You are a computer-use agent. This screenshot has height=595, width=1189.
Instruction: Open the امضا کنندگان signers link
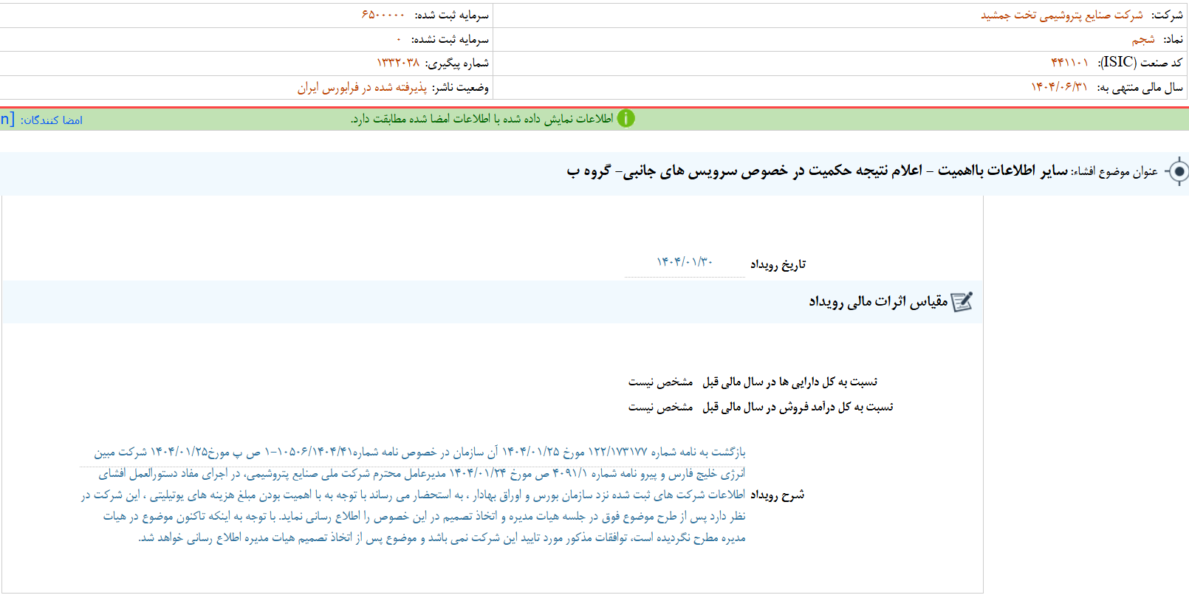(x=51, y=120)
